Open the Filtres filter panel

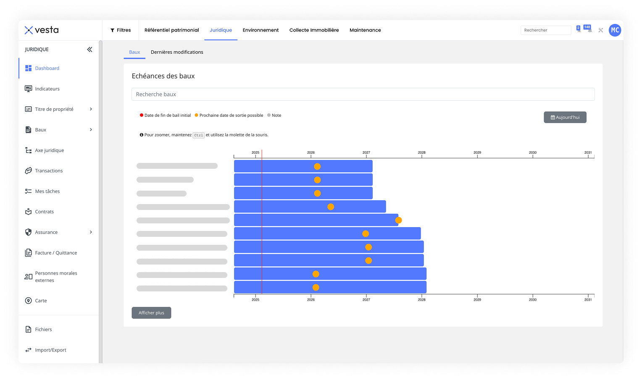[x=121, y=30]
